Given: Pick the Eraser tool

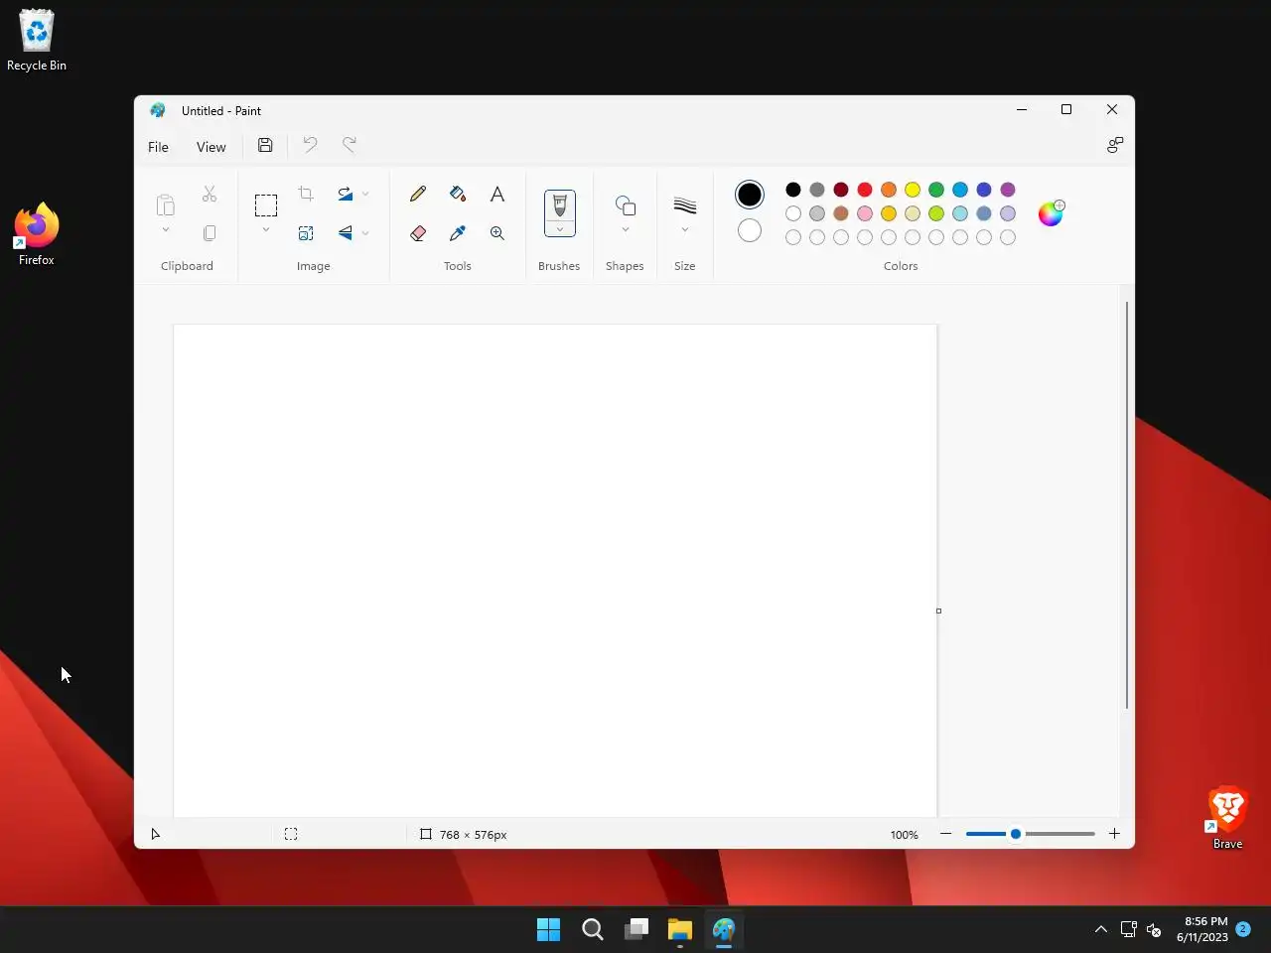Looking at the screenshot, I should click(418, 233).
